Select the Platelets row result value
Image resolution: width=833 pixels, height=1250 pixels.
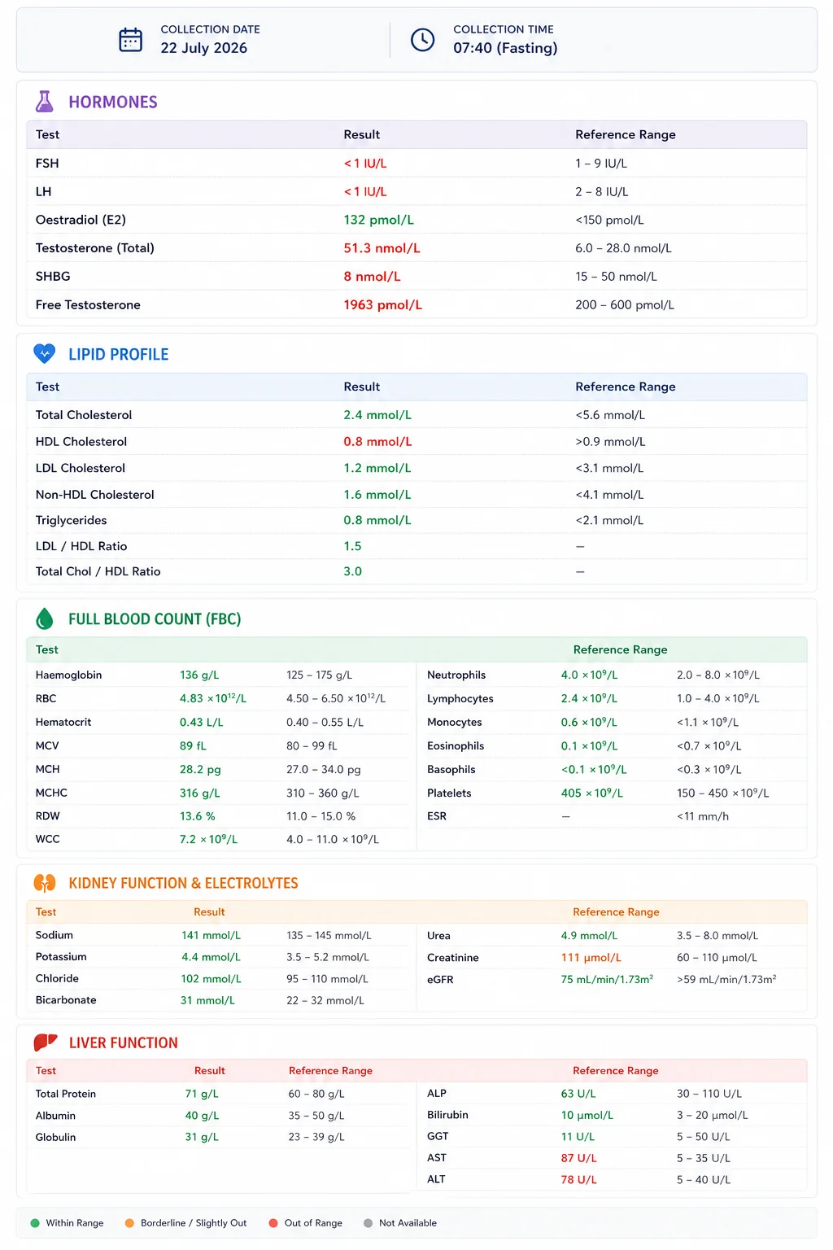point(591,793)
